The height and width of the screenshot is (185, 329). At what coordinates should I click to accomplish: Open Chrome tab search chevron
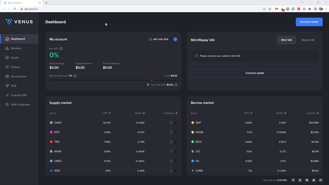pos(302,2)
